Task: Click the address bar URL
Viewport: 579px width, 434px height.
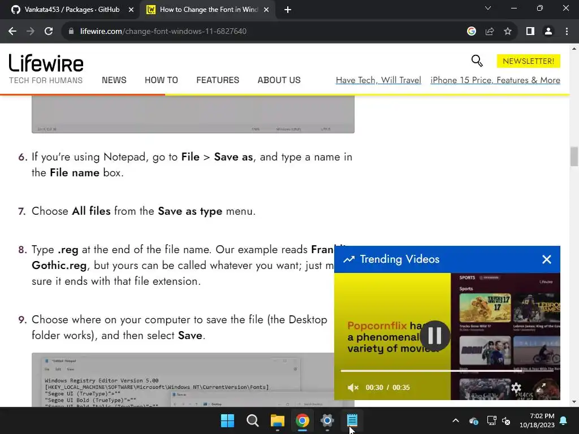Action: 163,32
